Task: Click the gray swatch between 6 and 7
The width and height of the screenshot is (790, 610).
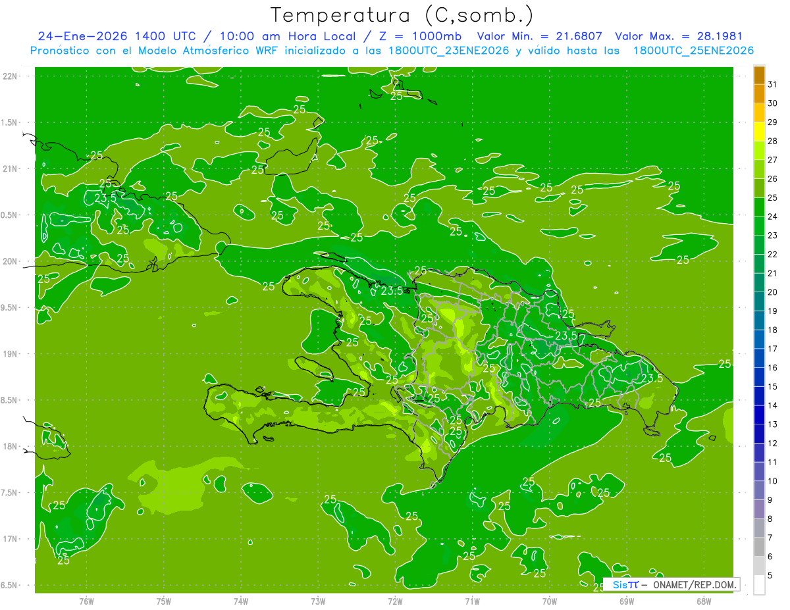Action: (x=759, y=547)
